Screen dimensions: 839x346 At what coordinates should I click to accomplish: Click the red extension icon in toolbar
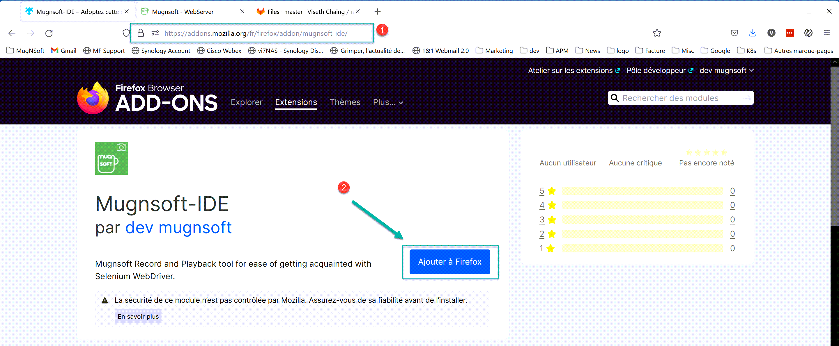point(790,33)
